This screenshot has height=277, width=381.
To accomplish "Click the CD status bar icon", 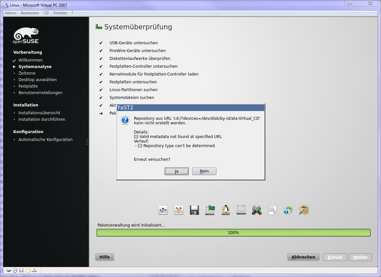I will (x=15, y=270).
